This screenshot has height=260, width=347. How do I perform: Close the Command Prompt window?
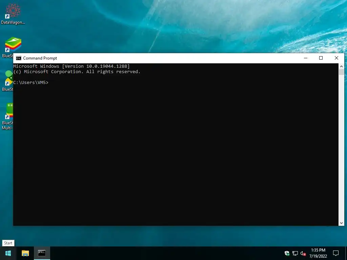(x=336, y=58)
